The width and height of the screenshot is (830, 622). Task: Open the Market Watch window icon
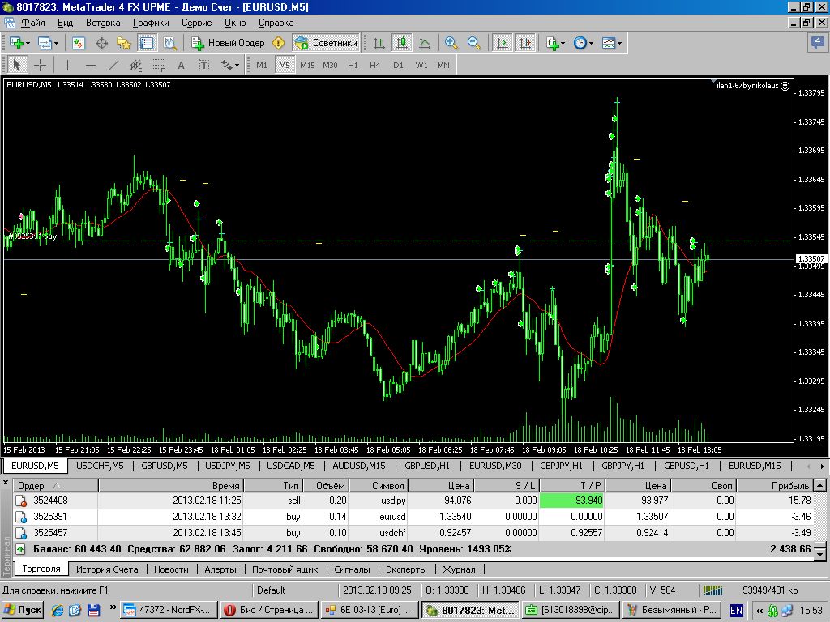coord(79,43)
